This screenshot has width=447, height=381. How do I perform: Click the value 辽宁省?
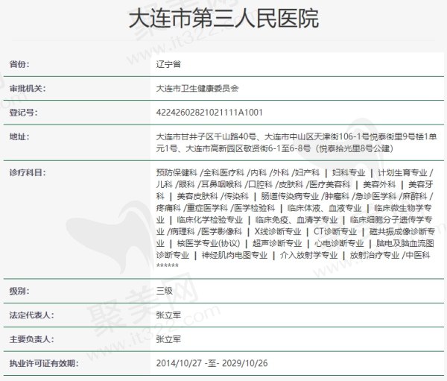168,64
